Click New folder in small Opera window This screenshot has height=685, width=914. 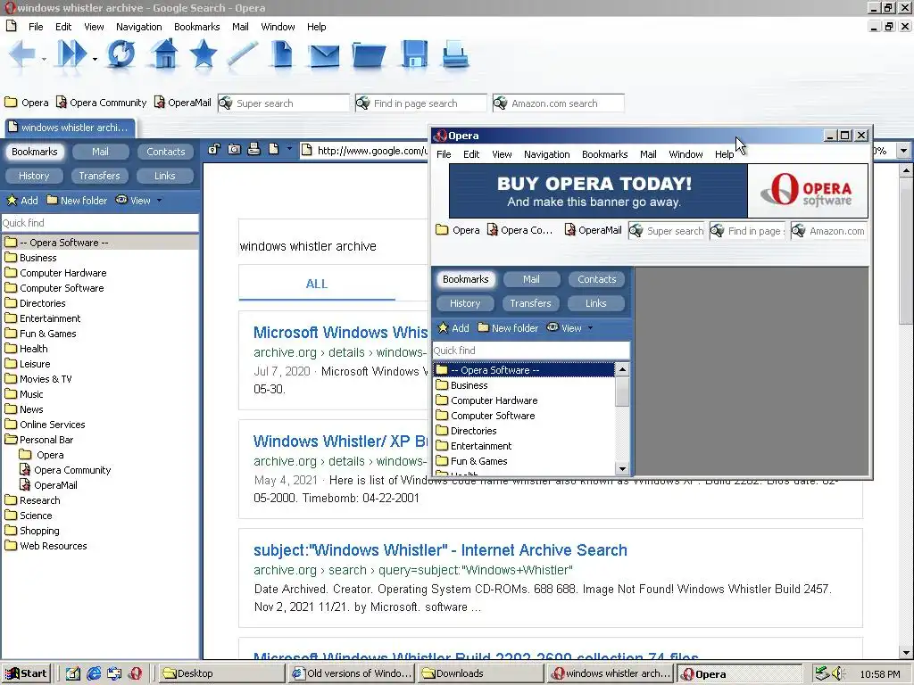508,328
